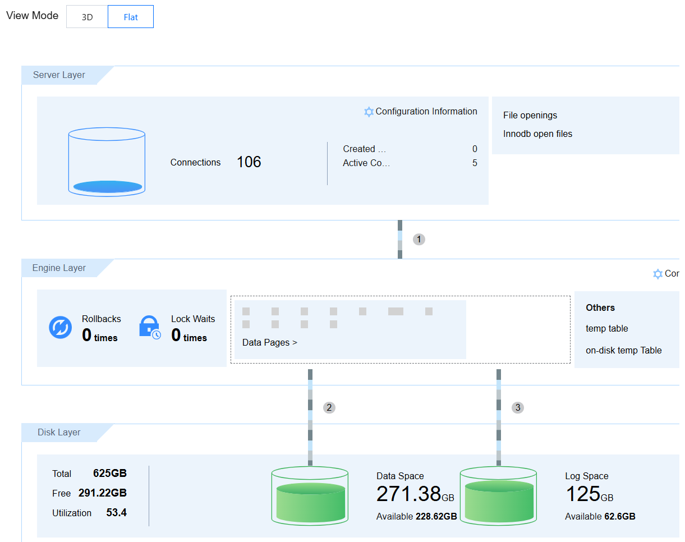Click the Data Space 271.38GB value
685x542 pixels.
tap(415, 494)
